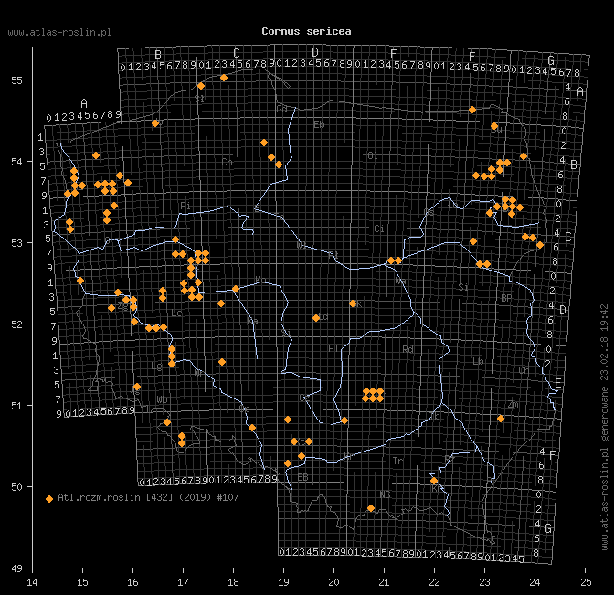Click the topmost orange marker near latitude 55

click(x=224, y=78)
